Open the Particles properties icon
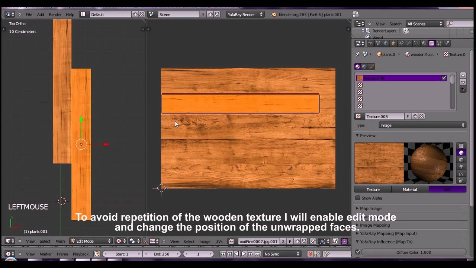Screen dimensions: 476x268 439,44
